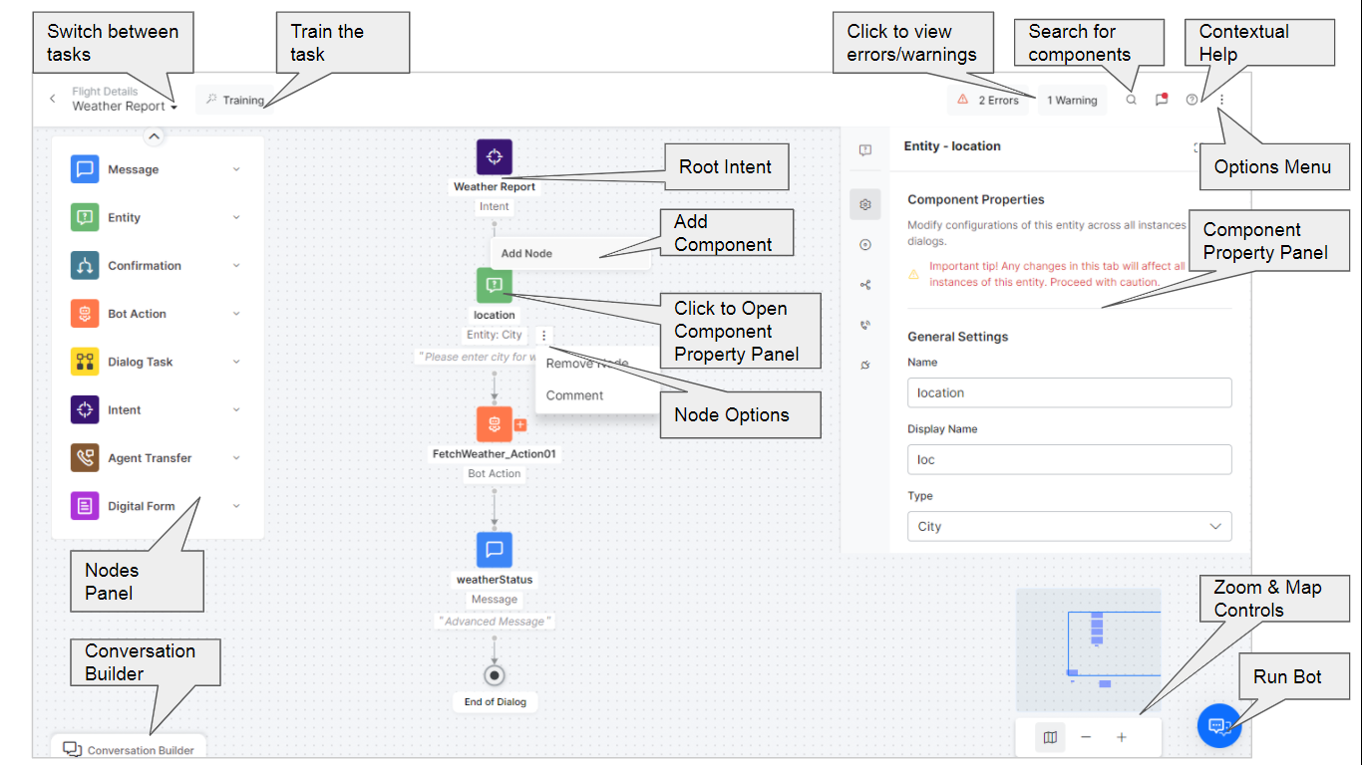
Task: Select the Message node icon in Nodes panel
Action: [85, 168]
